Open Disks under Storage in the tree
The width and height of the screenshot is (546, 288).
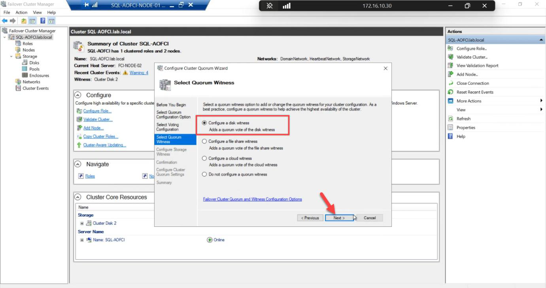pyautogui.click(x=34, y=63)
